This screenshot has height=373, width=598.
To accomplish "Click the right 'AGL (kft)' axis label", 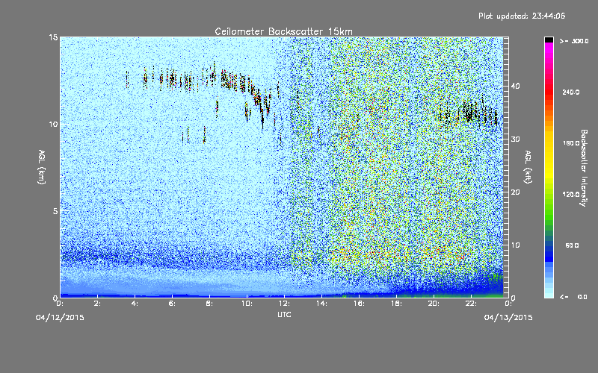I will (x=528, y=167).
